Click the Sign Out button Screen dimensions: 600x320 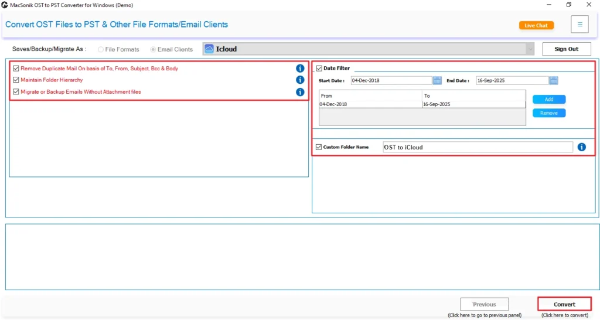click(x=566, y=49)
